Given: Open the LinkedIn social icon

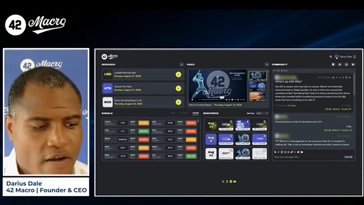Looking at the screenshot, I should [x=231, y=182].
